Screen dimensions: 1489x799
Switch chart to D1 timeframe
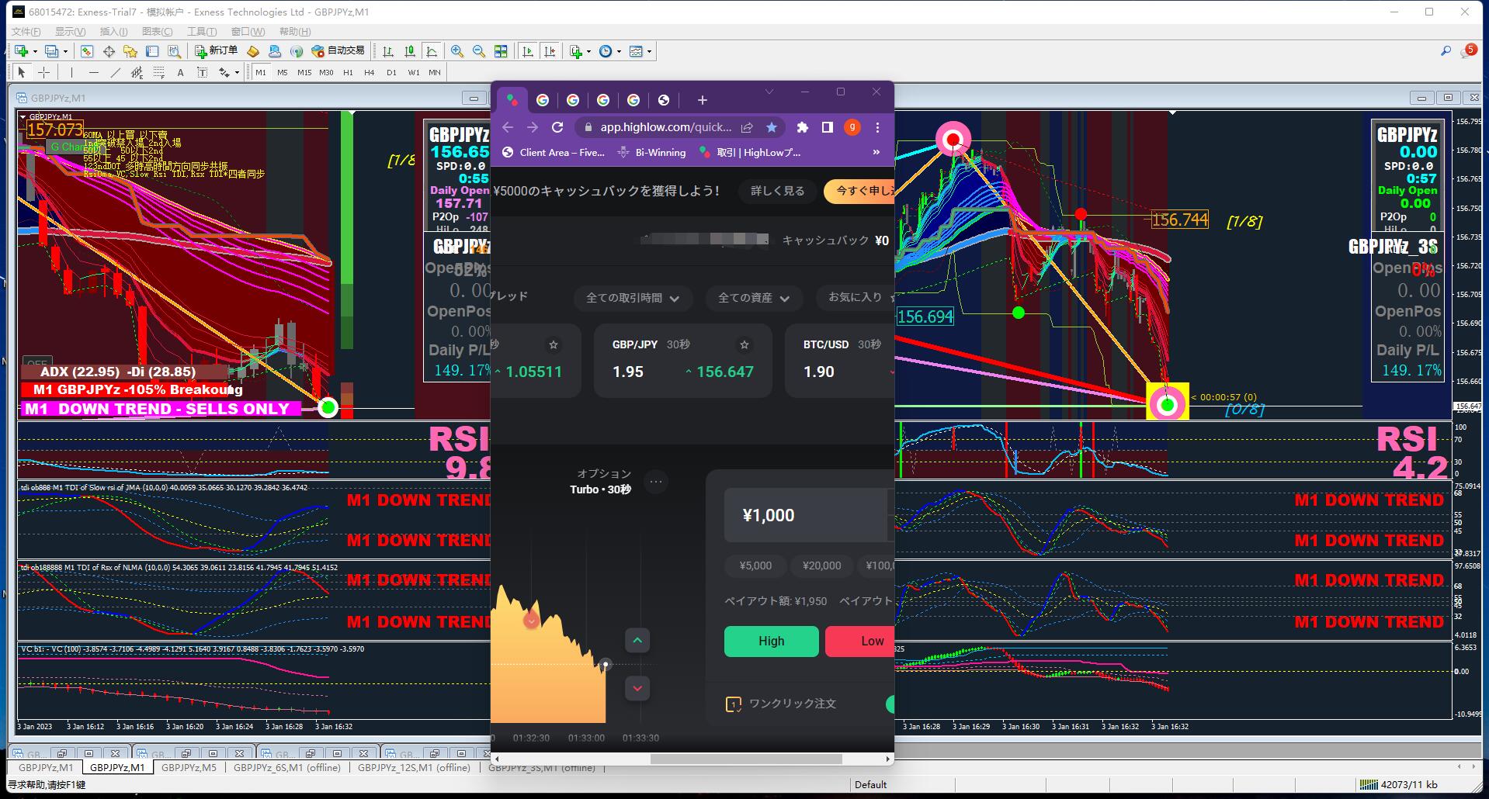point(391,72)
